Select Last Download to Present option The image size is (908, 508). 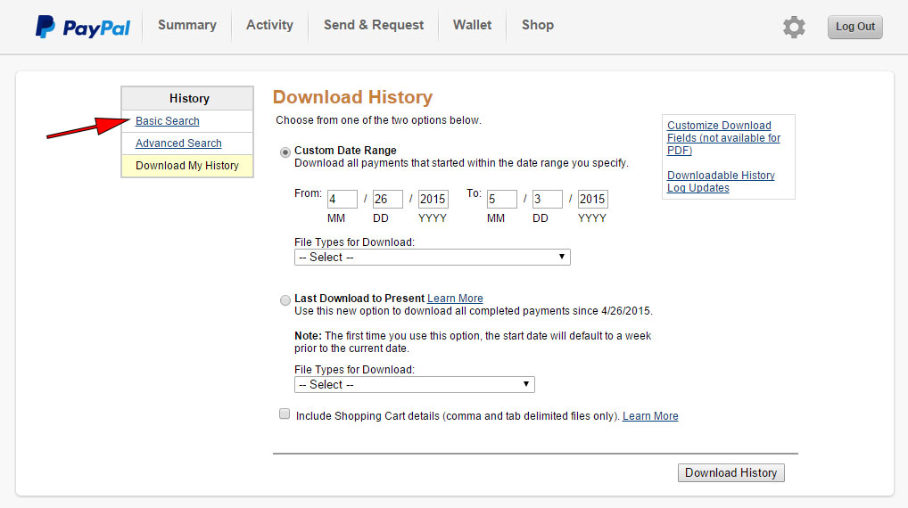[x=285, y=300]
